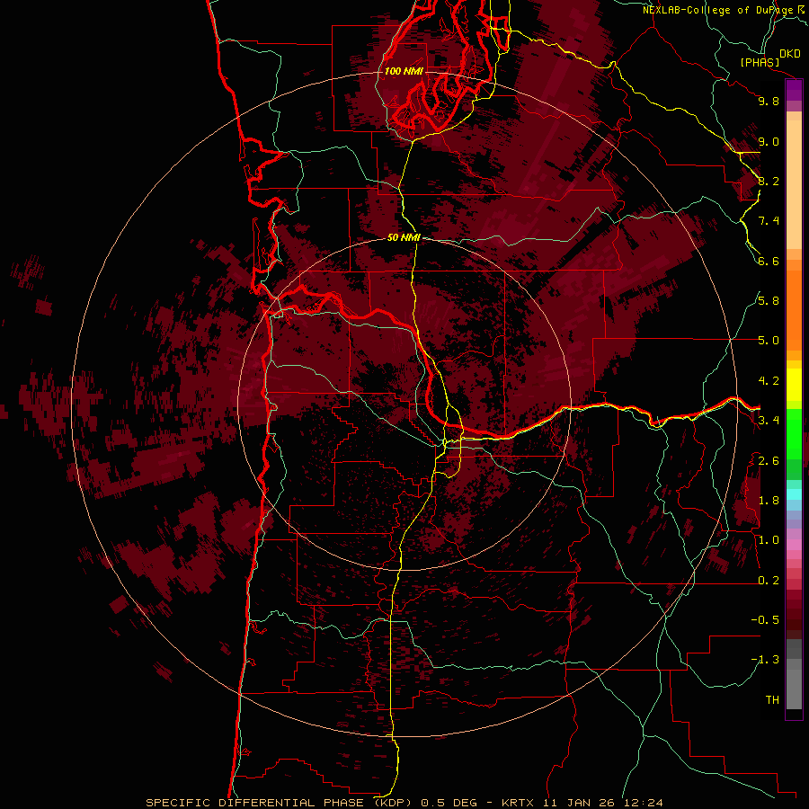
Task: Click the purple top segment of the color scale
Action: [x=794, y=91]
